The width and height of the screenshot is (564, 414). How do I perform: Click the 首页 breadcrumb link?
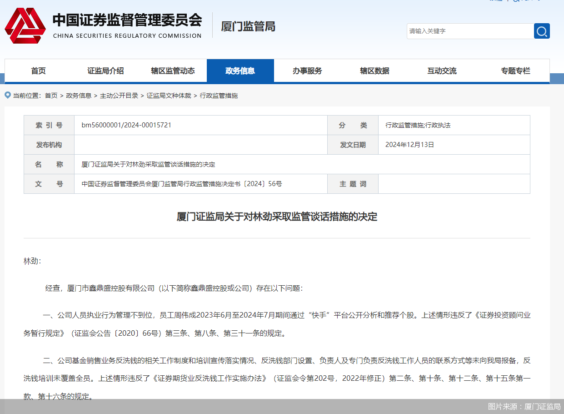click(51, 96)
